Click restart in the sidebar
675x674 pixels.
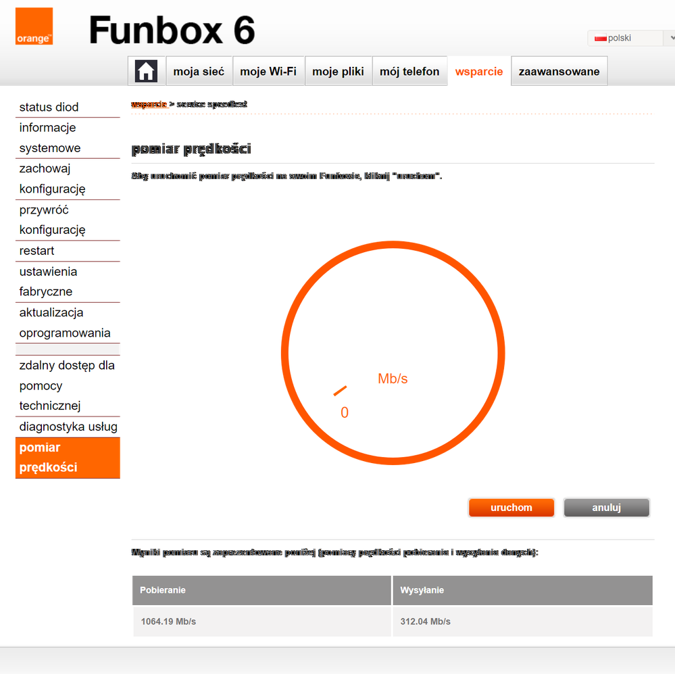pos(67,251)
